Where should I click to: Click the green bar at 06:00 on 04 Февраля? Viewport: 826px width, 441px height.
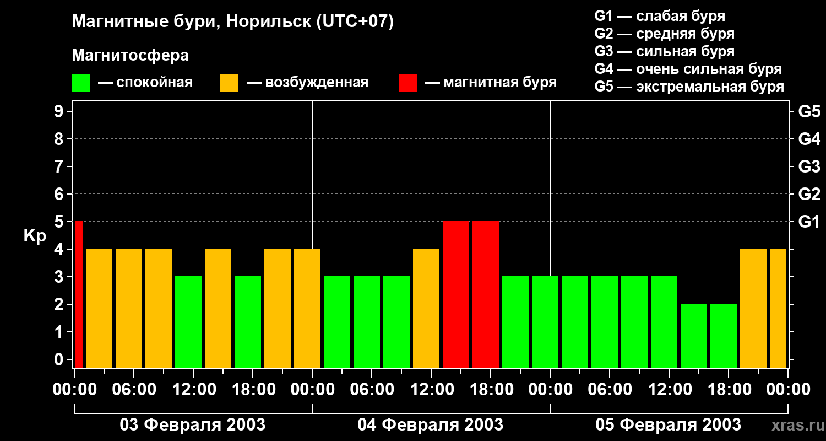pyautogui.click(x=367, y=322)
